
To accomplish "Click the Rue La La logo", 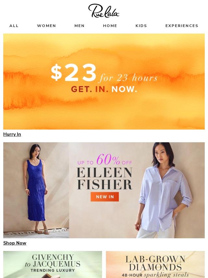I will 104,11.
